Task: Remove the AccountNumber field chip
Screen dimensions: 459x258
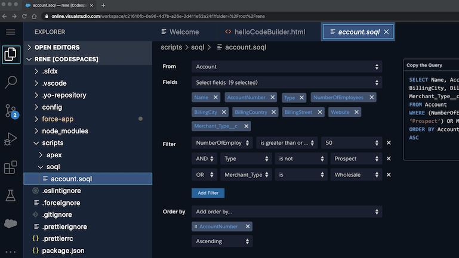Action: (273, 97)
